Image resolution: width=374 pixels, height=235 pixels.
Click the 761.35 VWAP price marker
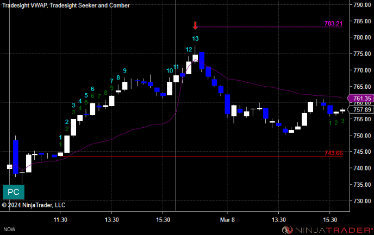360,99
